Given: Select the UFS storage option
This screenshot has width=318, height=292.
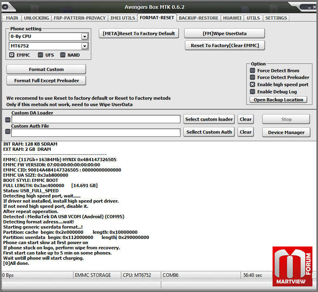Looking at the screenshot, I should click(x=41, y=55).
